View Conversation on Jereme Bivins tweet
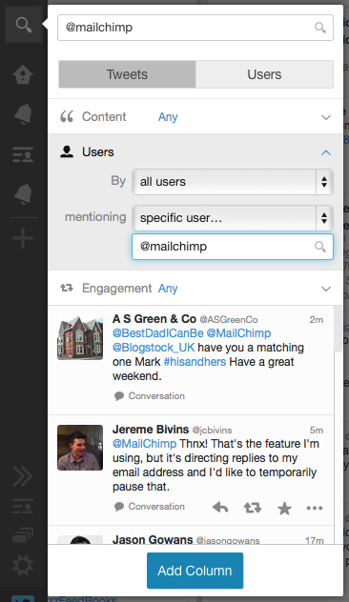Viewport: 349px width, 602px height. [x=150, y=507]
